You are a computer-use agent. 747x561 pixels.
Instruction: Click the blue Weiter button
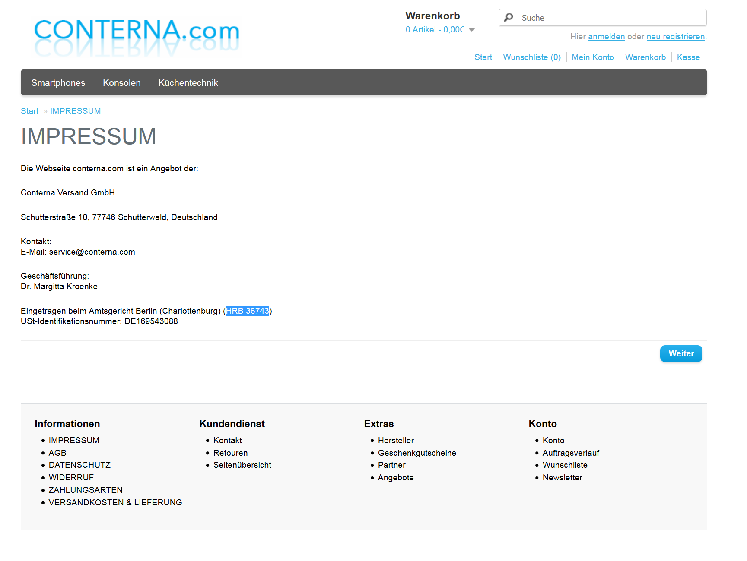pyautogui.click(x=681, y=353)
